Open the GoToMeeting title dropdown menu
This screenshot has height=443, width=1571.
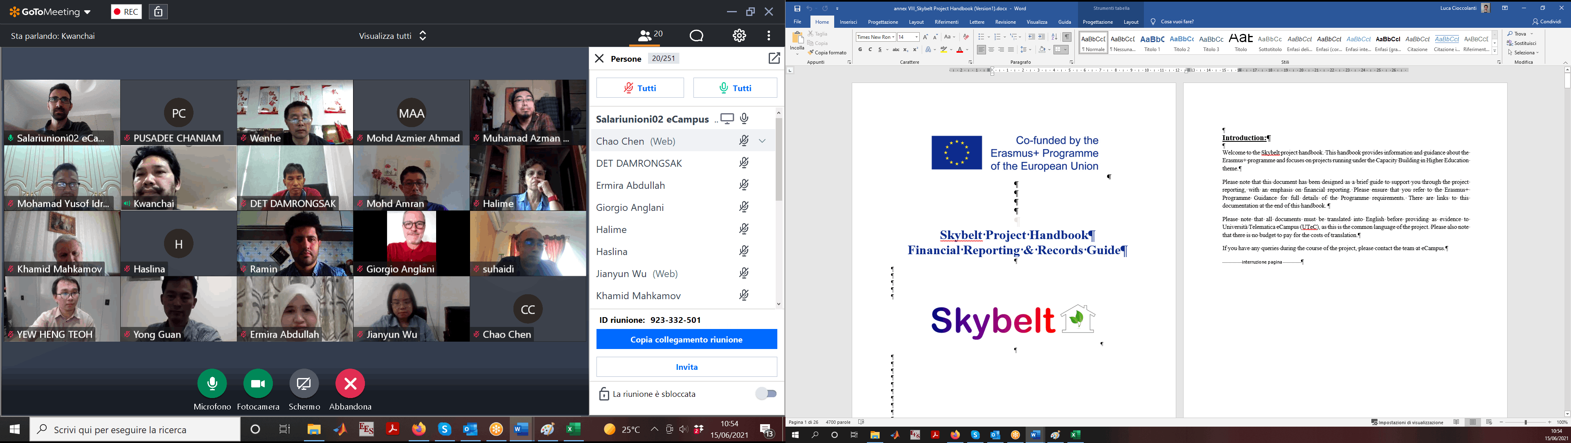(87, 12)
